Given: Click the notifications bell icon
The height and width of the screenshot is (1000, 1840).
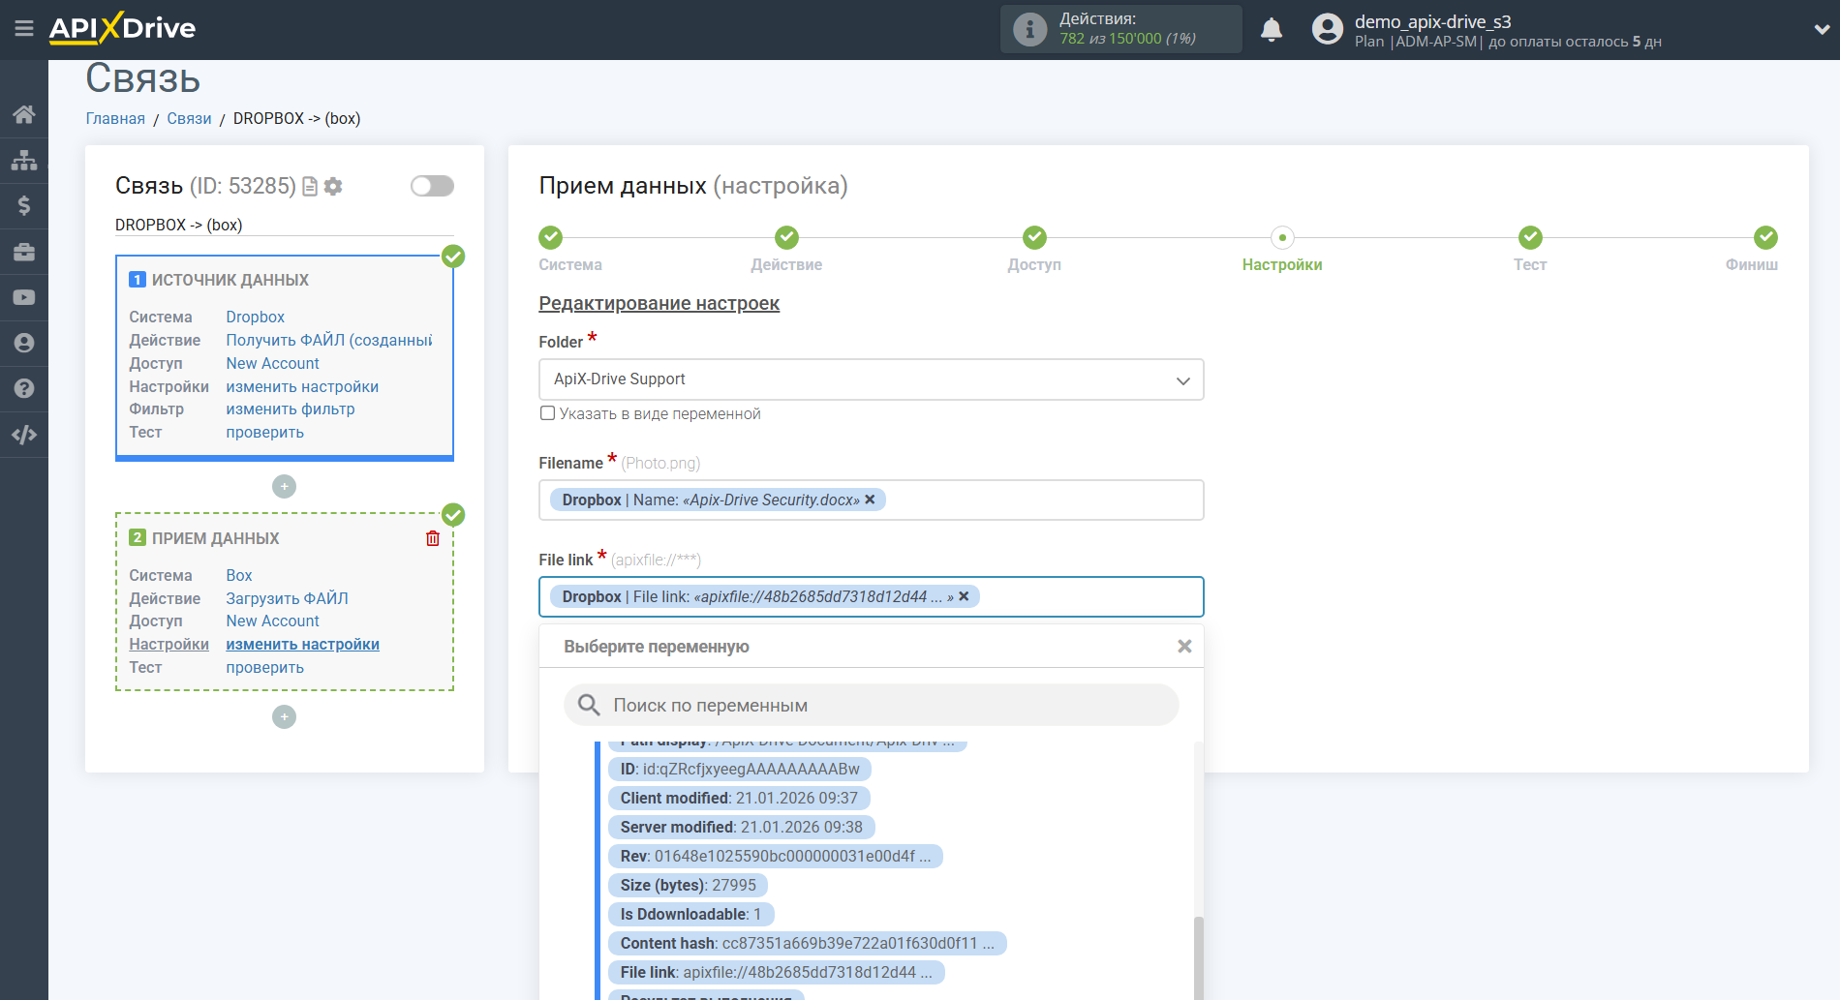Looking at the screenshot, I should 1271,30.
